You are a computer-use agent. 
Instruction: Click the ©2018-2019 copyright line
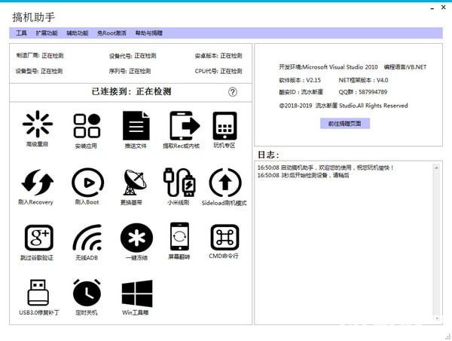click(x=344, y=106)
